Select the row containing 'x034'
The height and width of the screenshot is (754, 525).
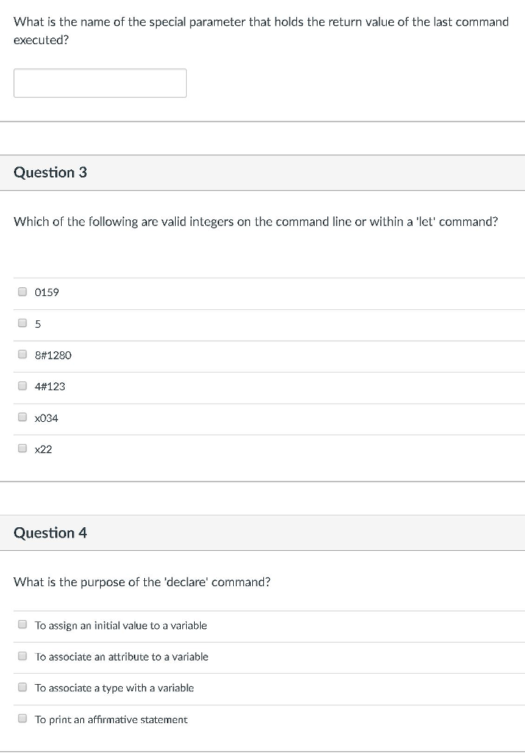pos(46,417)
